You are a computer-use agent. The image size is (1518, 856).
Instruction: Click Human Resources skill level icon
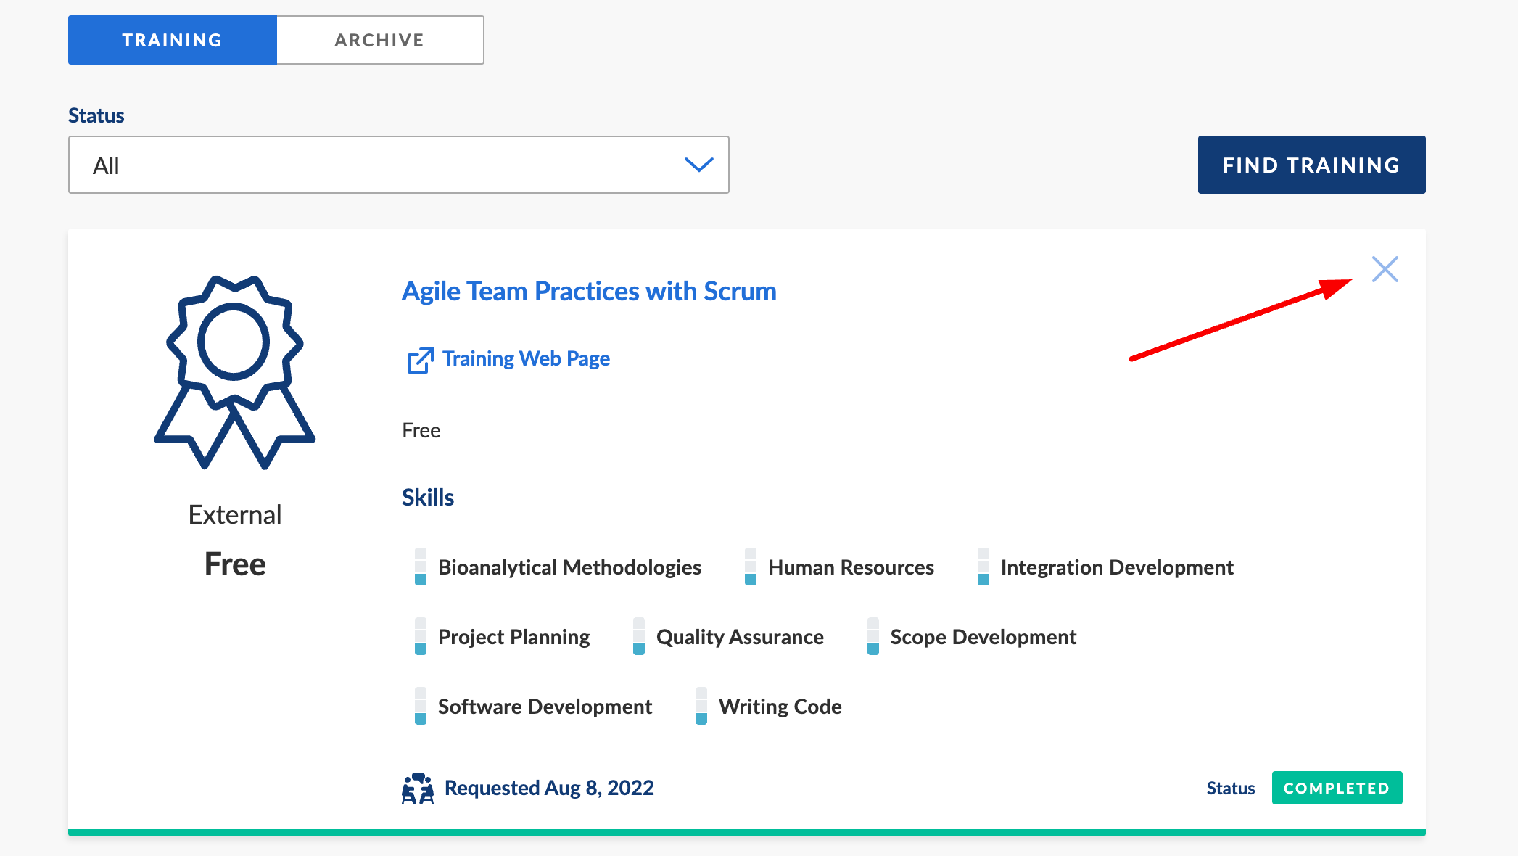[x=751, y=567]
